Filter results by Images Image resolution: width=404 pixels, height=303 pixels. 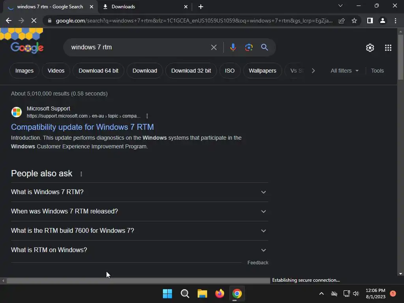tap(24, 71)
